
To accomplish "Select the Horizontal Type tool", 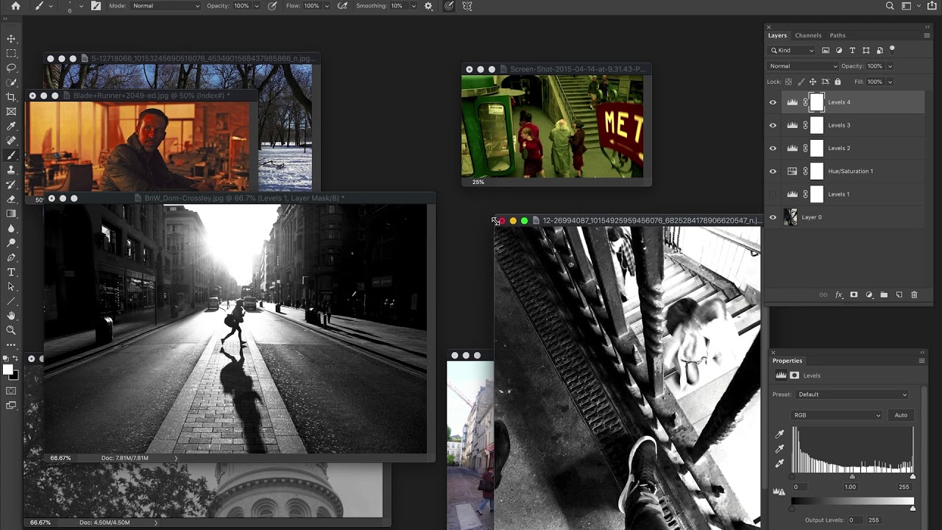I will [11, 272].
